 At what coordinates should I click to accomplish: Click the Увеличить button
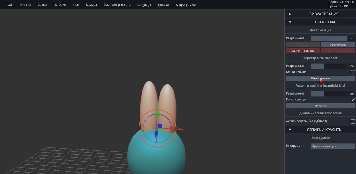coord(338,44)
